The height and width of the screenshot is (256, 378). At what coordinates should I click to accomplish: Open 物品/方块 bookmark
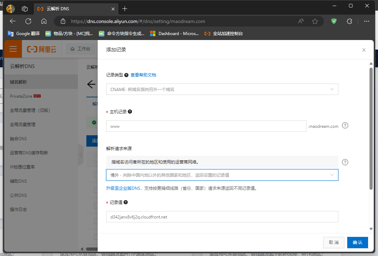tap(69, 34)
